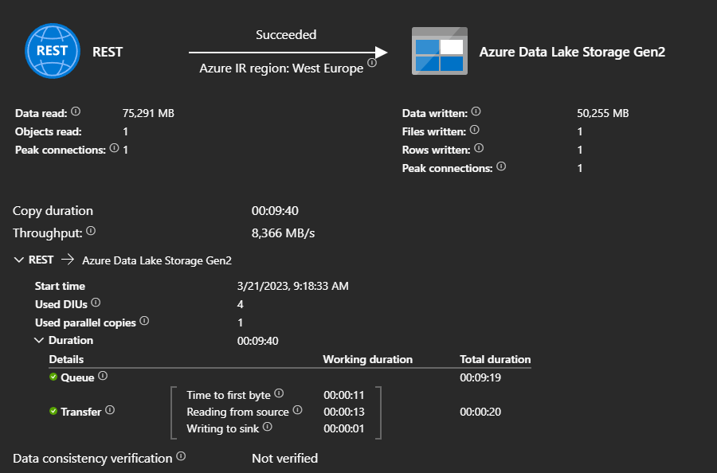Click the Azure Data Lake Storage Gen2 icon

point(440,51)
